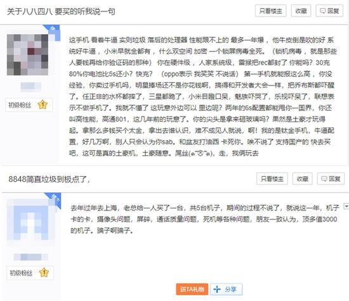
Task: Click 只看楼主 beside the 关于八八四八 title
Action: tap(271, 11)
